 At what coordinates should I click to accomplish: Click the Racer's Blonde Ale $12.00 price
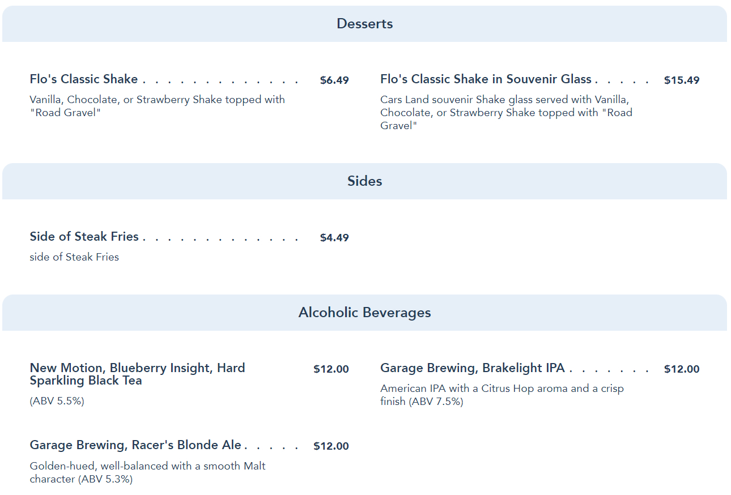coord(331,446)
